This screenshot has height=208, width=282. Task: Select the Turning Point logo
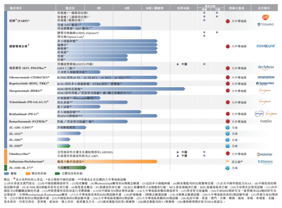point(265,83)
